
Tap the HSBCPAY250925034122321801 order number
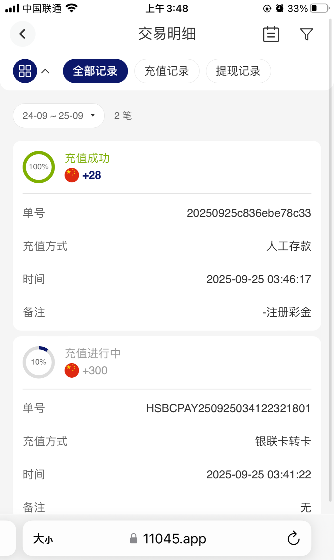click(x=228, y=408)
